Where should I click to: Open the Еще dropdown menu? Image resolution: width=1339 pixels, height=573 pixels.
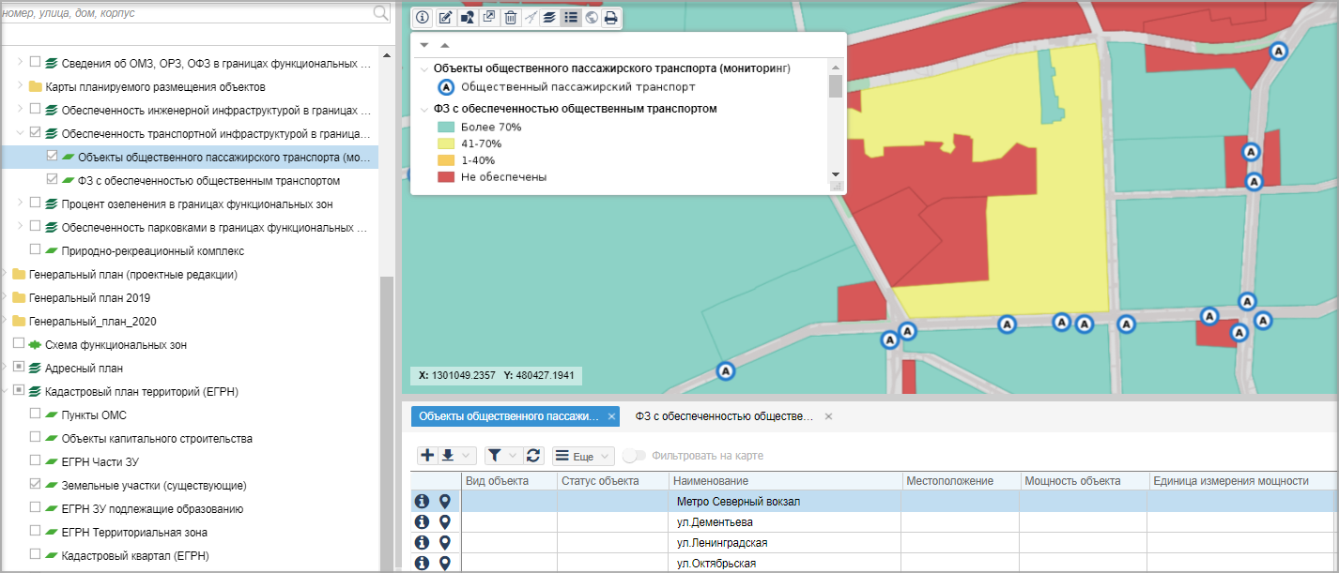point(583,456)
